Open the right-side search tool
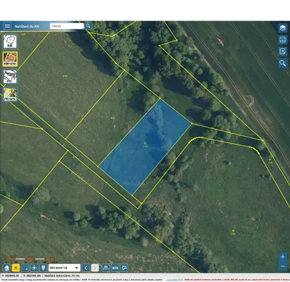The width and height of the screenshot is (290, 282). click(283, 63)
